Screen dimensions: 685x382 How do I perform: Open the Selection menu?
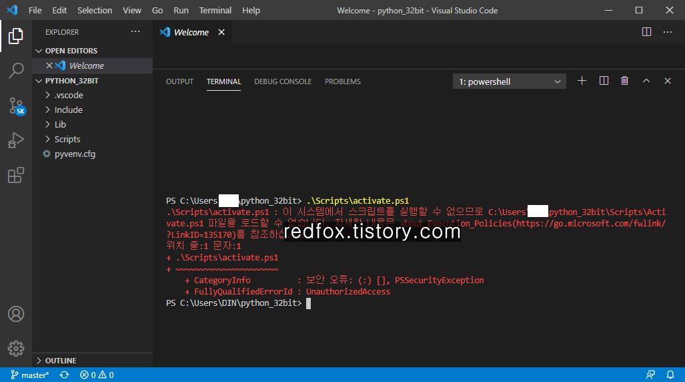(x=95, y=10)
